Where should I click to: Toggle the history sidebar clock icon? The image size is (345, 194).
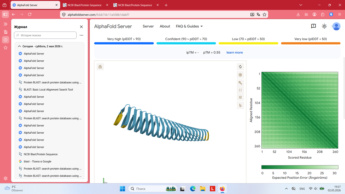click(5, 40)
